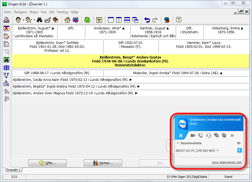Open the ancestor tree chart icon

click(x=6, y=75)
